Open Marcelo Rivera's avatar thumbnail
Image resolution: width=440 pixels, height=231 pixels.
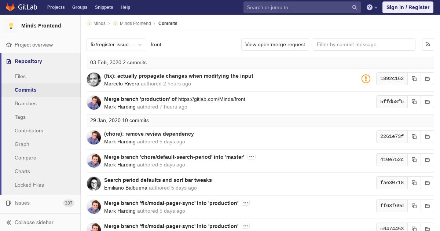94,80
